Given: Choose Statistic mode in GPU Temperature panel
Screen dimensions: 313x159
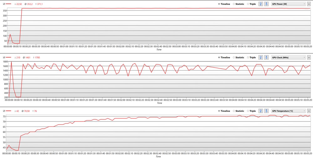Looking at the screenshot, I should (x=234, y=111).
